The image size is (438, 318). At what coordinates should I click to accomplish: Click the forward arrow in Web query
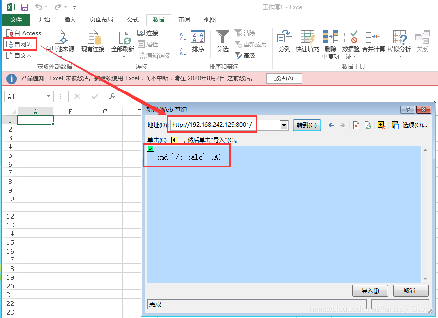pyautogui.click(x=342, y=125)
